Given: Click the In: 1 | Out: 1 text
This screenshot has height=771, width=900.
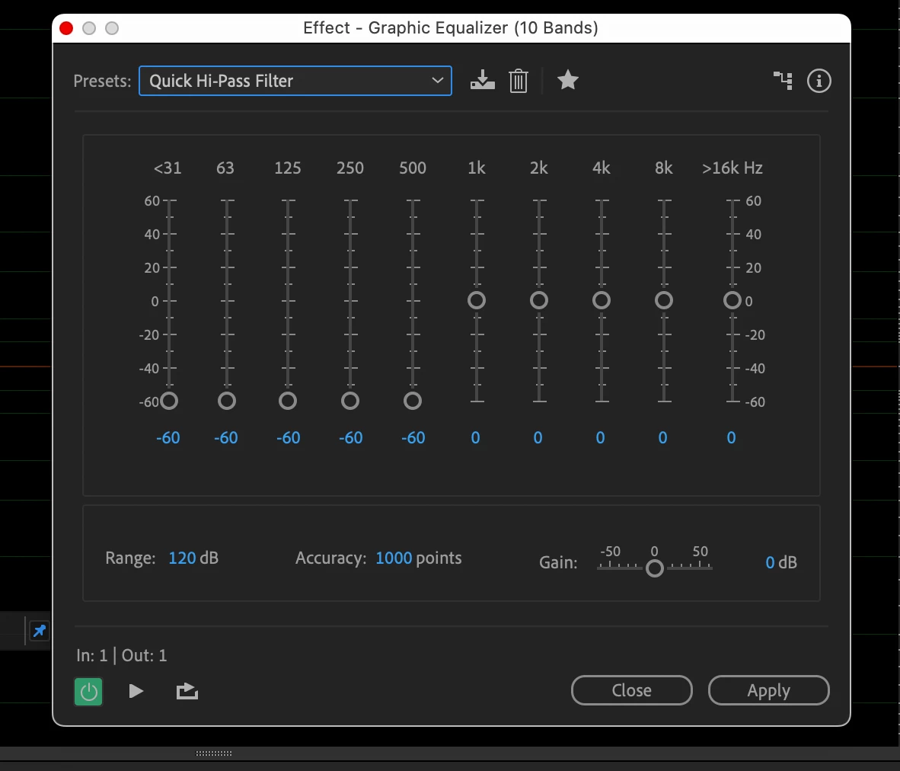Looking at the screenshot, I should click(x=122, y=655).
